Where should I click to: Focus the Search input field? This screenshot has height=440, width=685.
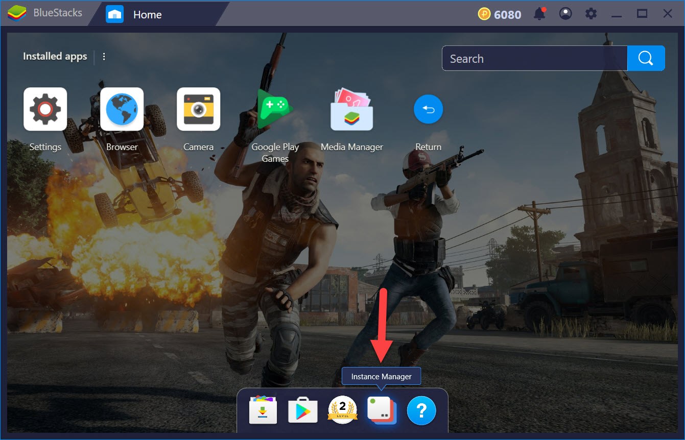click(x=534, y=58)
